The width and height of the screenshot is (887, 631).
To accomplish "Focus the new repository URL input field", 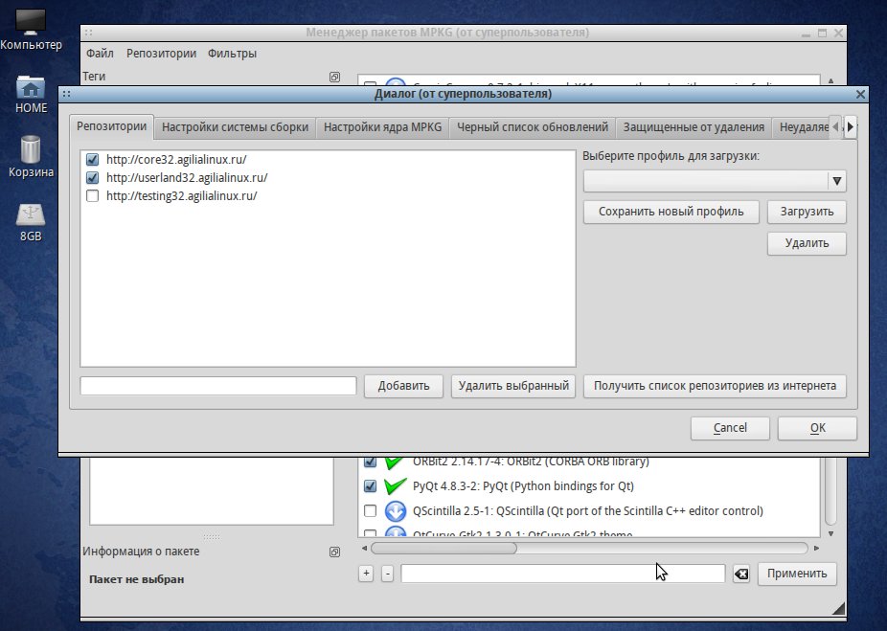I will pos(218,386).
